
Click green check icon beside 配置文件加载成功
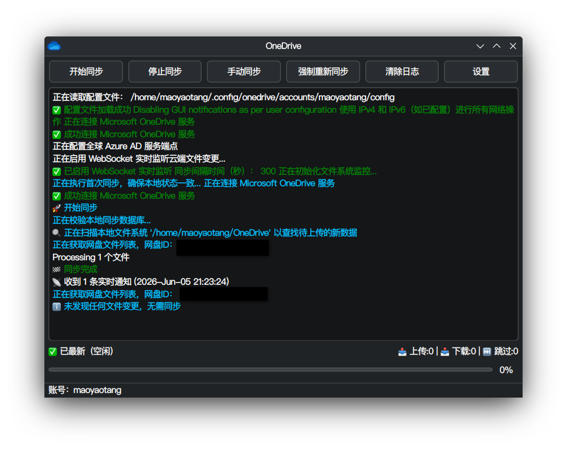(x=56, y=110)
